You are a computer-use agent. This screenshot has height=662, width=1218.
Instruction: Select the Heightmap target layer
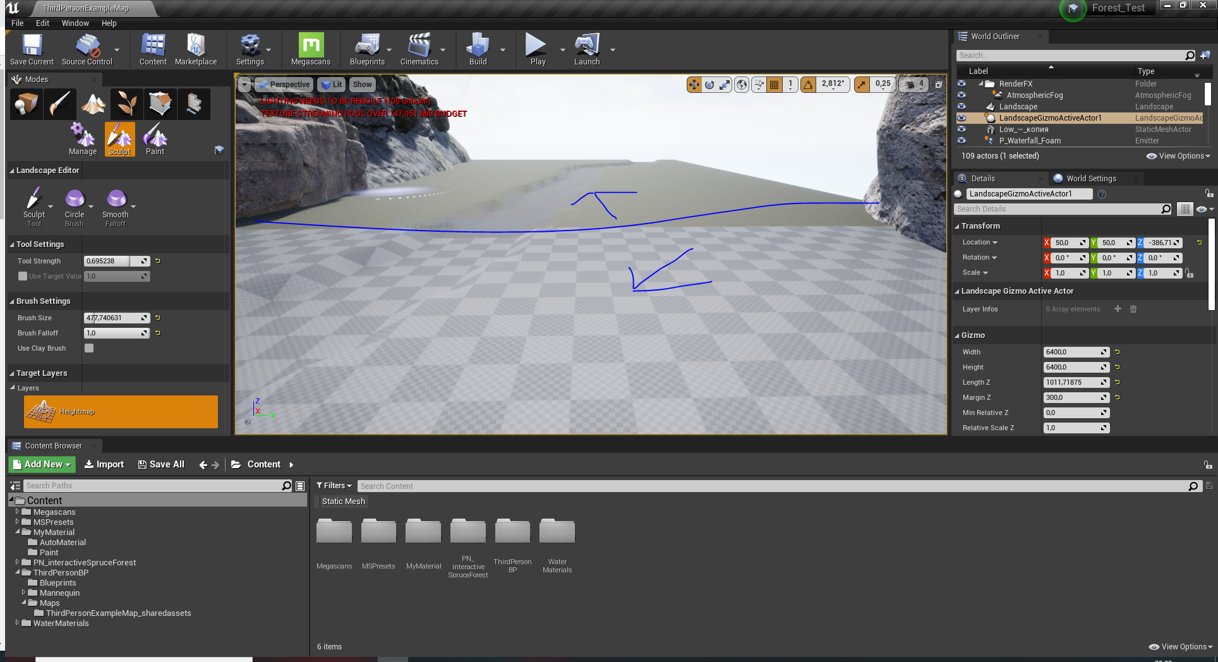(x=121, y=412)
